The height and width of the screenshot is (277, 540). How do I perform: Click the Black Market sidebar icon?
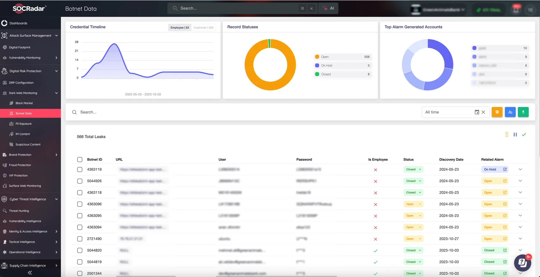(x=11, y=103)
